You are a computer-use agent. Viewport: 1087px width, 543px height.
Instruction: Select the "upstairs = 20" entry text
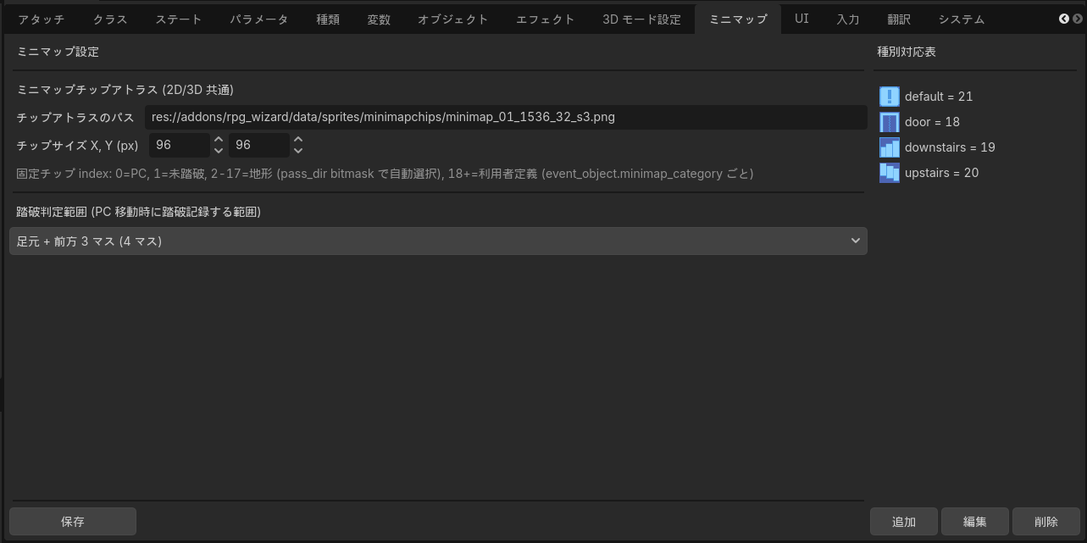coord(941,173)
